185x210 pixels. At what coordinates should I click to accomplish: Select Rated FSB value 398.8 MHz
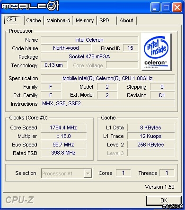pos(63,153)
